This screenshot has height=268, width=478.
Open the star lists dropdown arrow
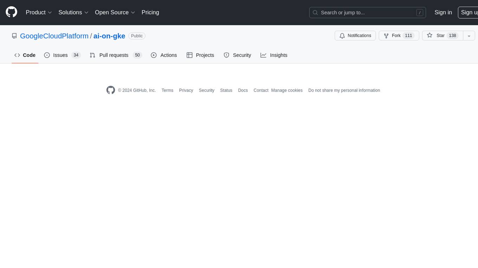coord(469,36)
